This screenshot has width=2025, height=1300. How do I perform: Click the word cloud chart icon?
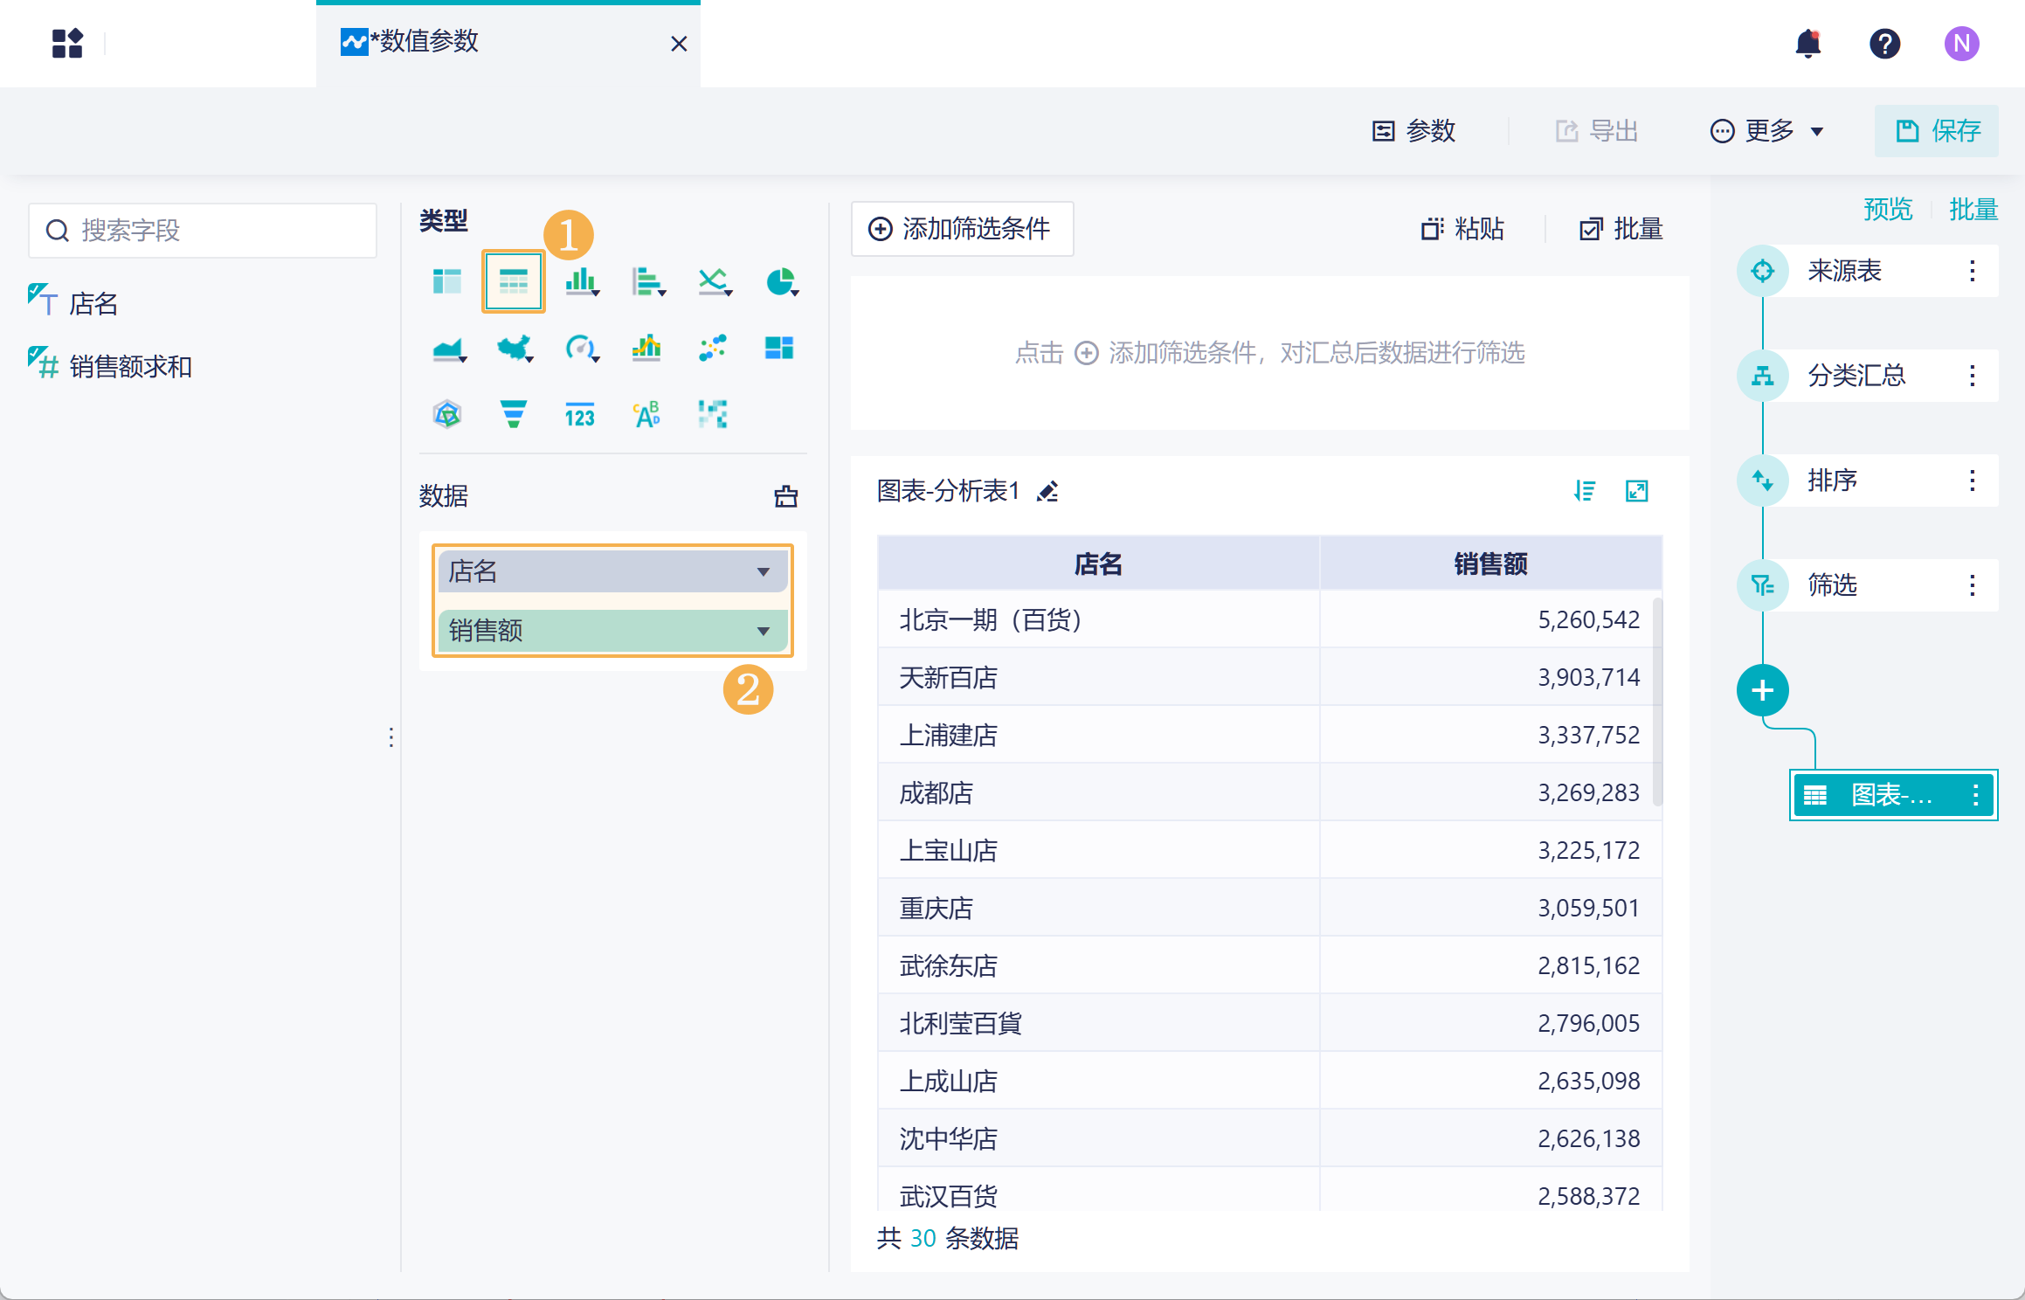646,414
